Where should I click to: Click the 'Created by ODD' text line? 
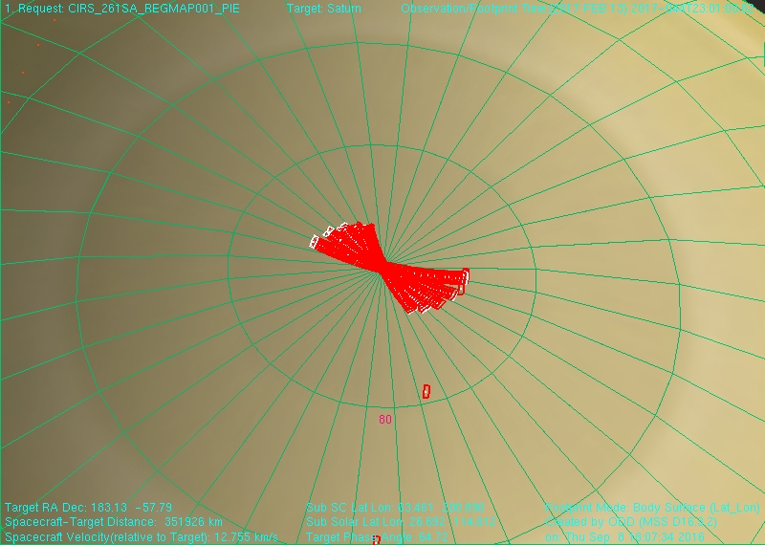pos(631,522)
